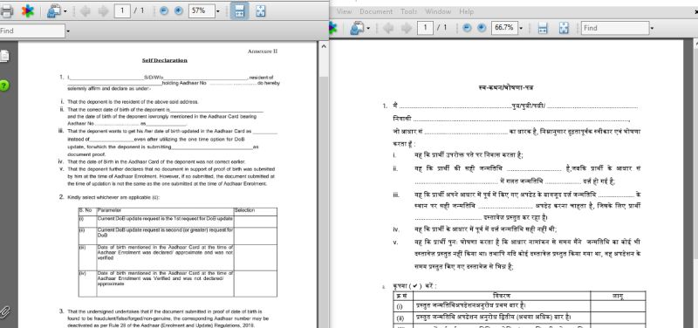The image size is (698, 328).
Task: Click the scroll-up arrow of left document
Action: [x=324, y=46]
